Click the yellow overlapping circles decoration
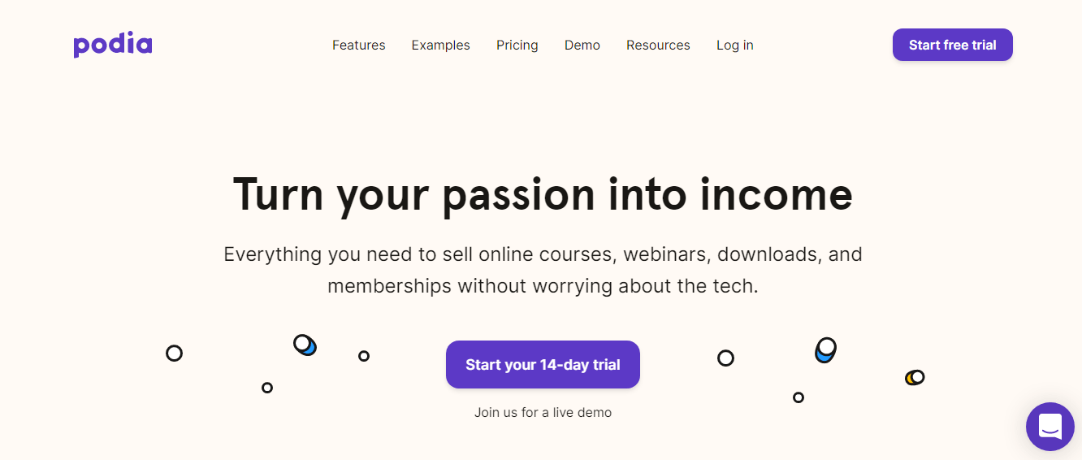The width and height of the screenshot is (1082, 460). point(915,377)
